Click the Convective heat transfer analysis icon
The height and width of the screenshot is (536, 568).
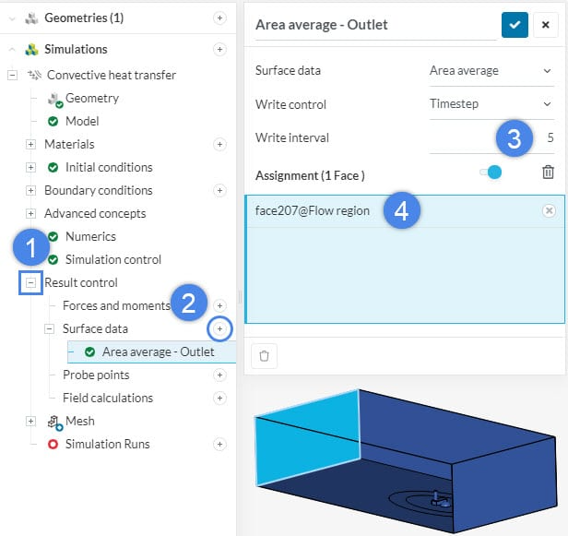(35, 75)
